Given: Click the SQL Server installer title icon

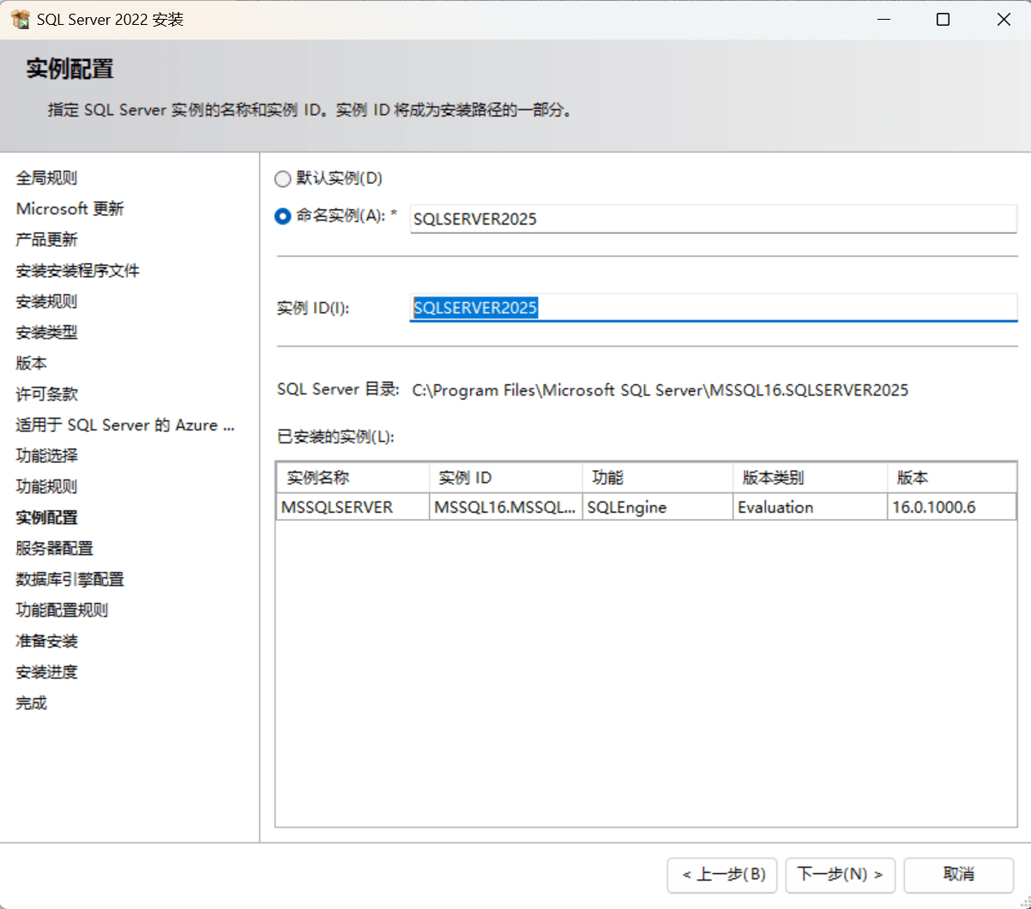Looking at the screenshot, I should pos(20,19).
